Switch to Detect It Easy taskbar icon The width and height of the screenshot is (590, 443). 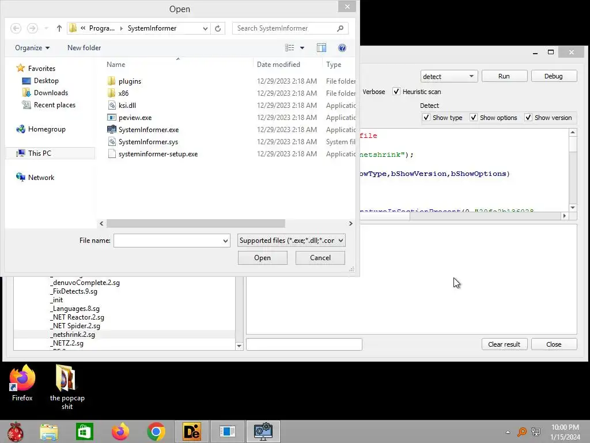coord(191,431)
